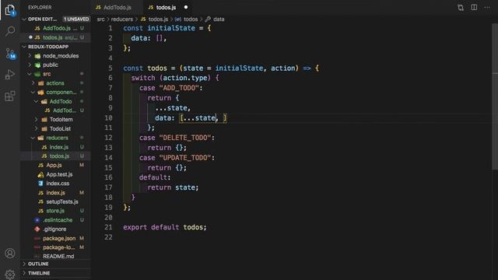Click the 'default:' keyword on line 16
The image size is (498, 280).
point(155,177)
